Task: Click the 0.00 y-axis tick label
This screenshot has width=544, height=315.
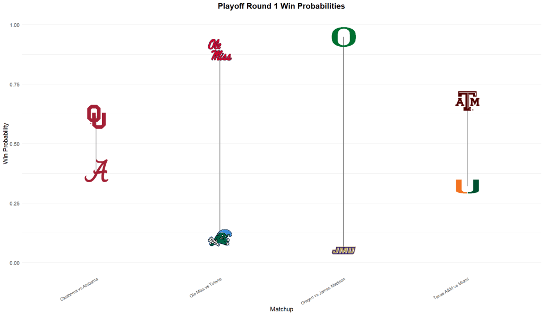Action: pyautogui.click(x=15, y=263)
